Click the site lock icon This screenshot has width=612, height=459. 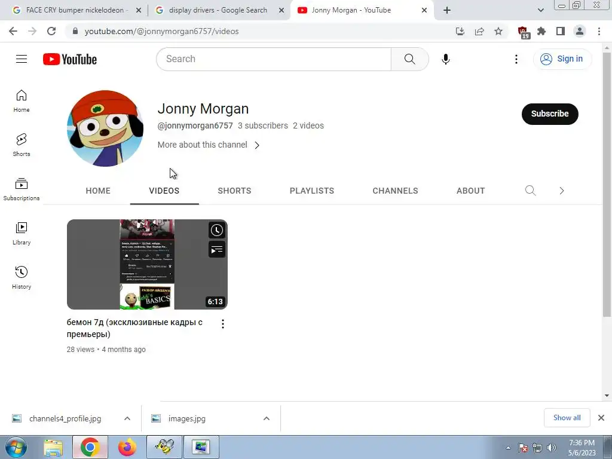point(75,31)
